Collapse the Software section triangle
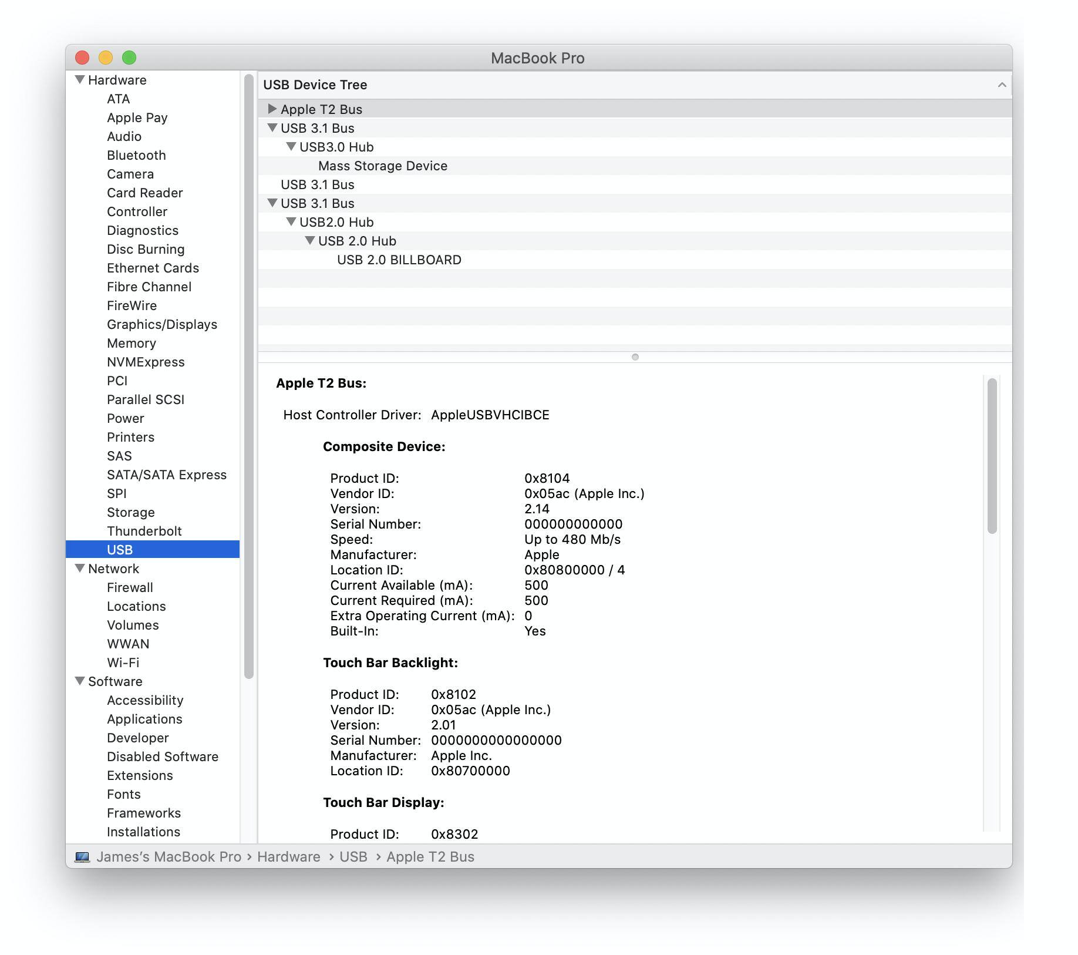Viewport: 1078px width, 955px height. tap(80, 681)
